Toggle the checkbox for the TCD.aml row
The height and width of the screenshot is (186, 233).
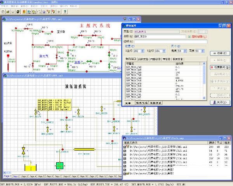[x=125, y=162]
